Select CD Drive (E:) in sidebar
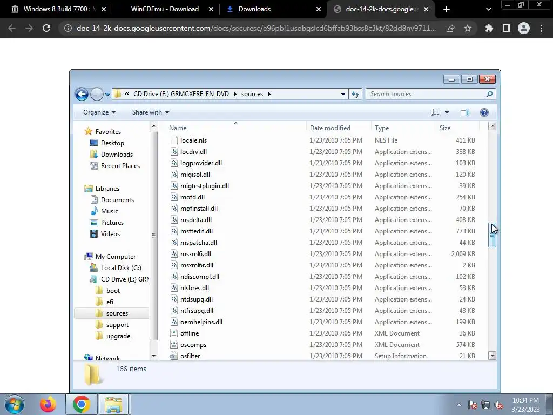Screen dimensions: 553x415 pos(119,279)
